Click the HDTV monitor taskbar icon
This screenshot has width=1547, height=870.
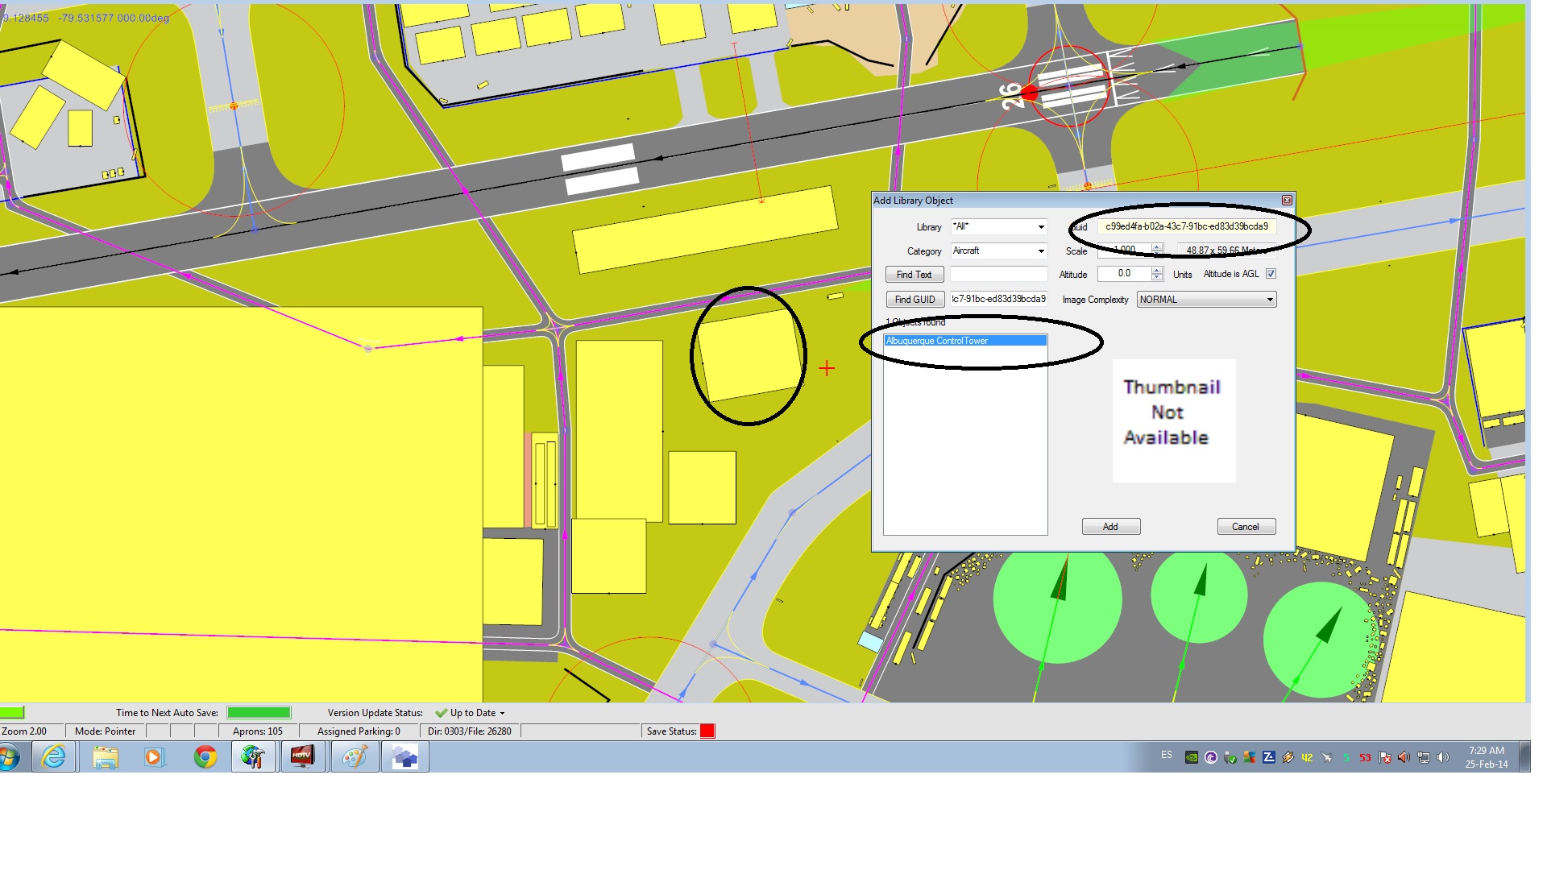click(x=302, y=757)
